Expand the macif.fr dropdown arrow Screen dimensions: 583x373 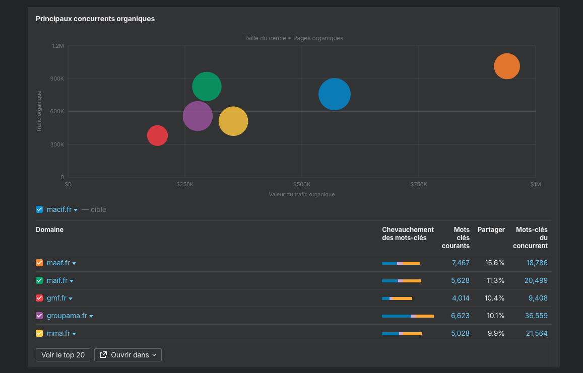point(76,210)
